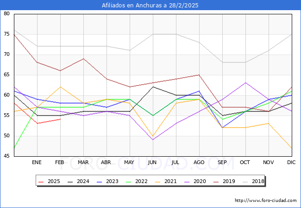Image resolution: width=301 pixels, height=208 pixels.
Task: Click the purple 2020 line peak at OCT
Action: pyautogui.click(x=245, y=83)
